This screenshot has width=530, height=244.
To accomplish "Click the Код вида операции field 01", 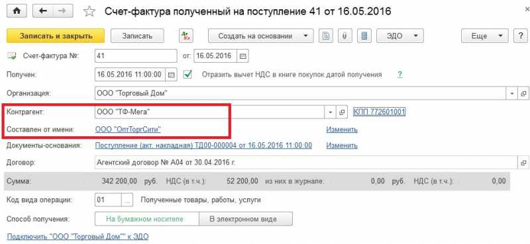I will (108, 200).
